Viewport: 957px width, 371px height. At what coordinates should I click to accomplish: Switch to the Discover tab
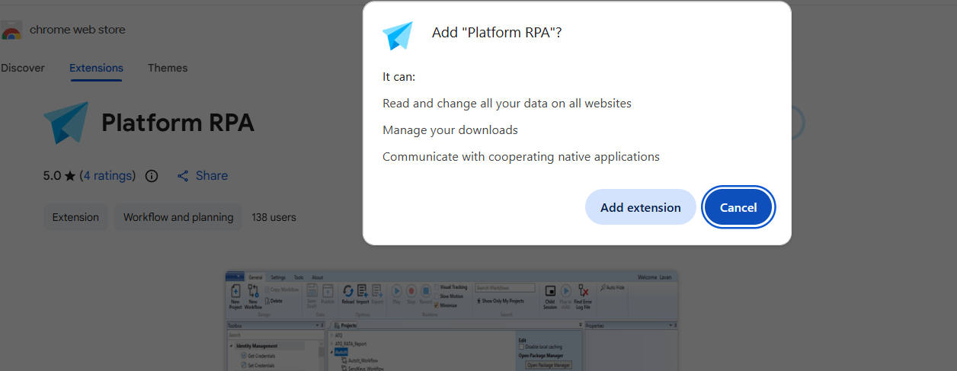click(23, 68)
